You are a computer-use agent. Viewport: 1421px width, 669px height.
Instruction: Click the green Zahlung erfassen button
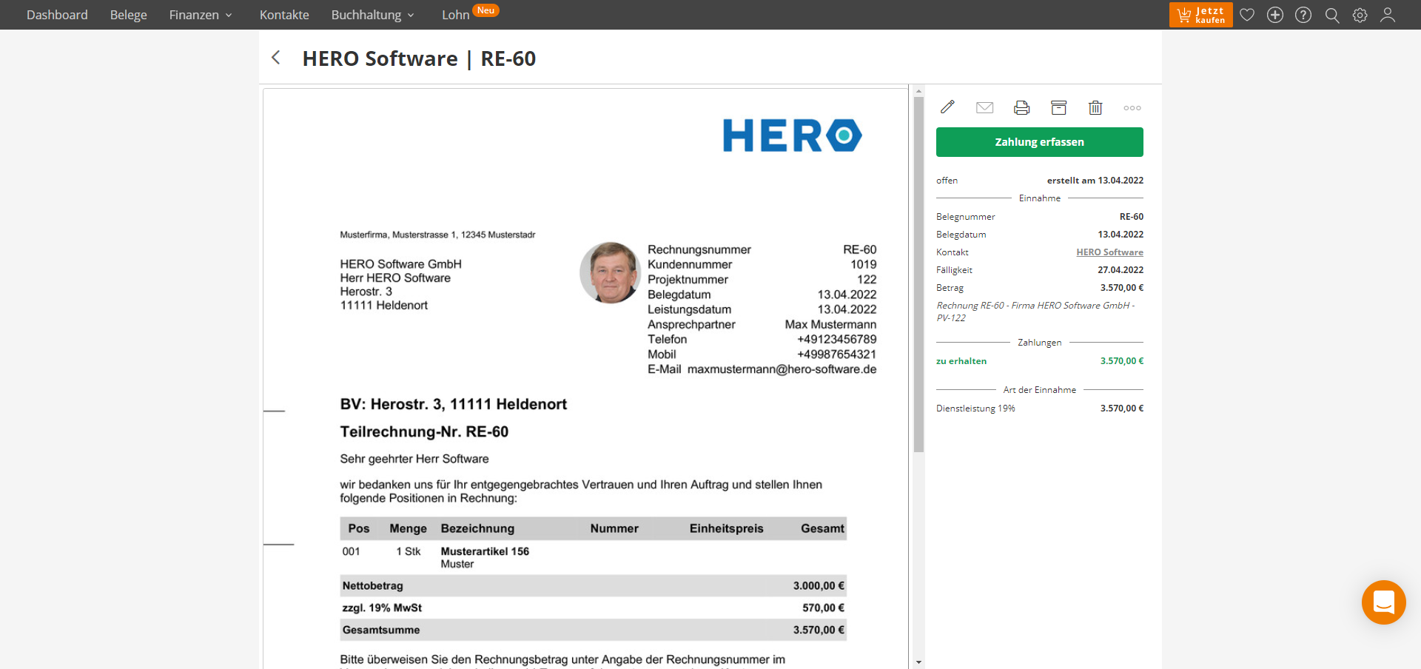pyautogui.click(x=1039, y=142)
